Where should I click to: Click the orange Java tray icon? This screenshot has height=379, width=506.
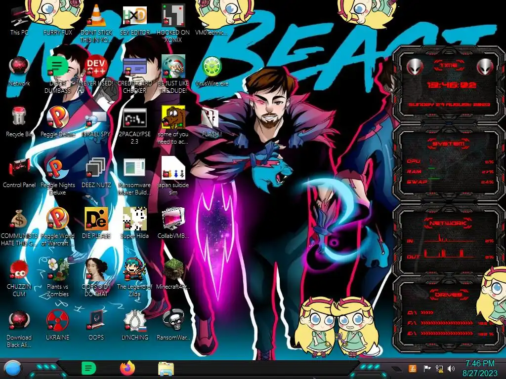pyautogui.click(x=412, y=368)
